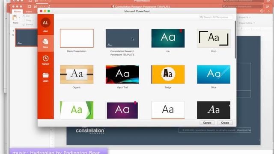Viewport: 274px width, 154px height.
Task: Switch to the Insert ribbon tab behind dialog
Action: [29, 12]
